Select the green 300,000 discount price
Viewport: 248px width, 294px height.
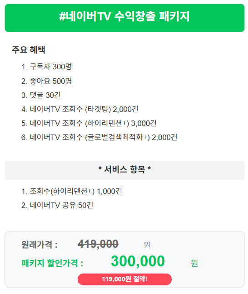[x=138, y=261]
